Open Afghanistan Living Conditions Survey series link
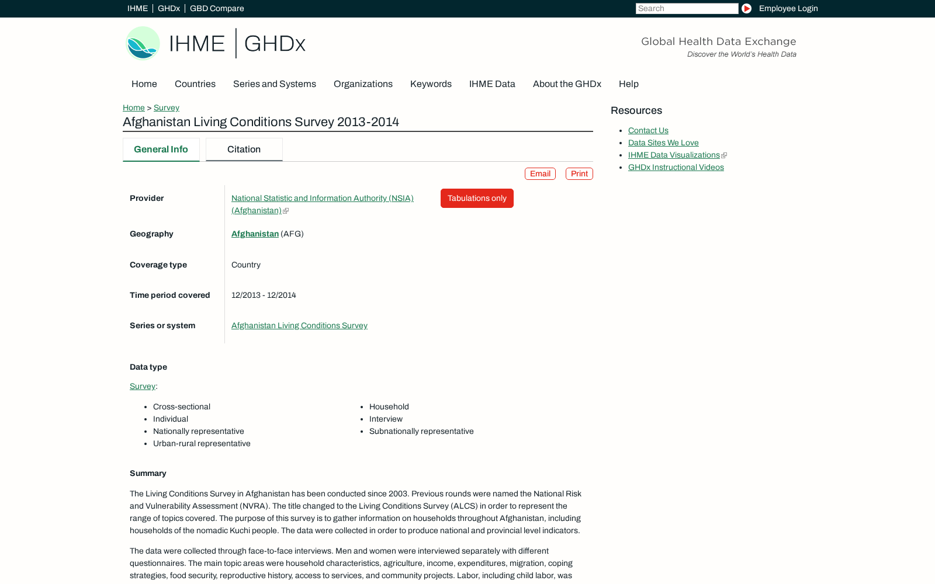The width and height of the screenshot is (935, 584). pyautogui.click(x=299, y=325)
